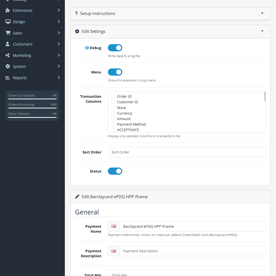Open the Extensions sidebar menu
The height and width of the screenshot is (276, 276).
(x=32, y=10)
